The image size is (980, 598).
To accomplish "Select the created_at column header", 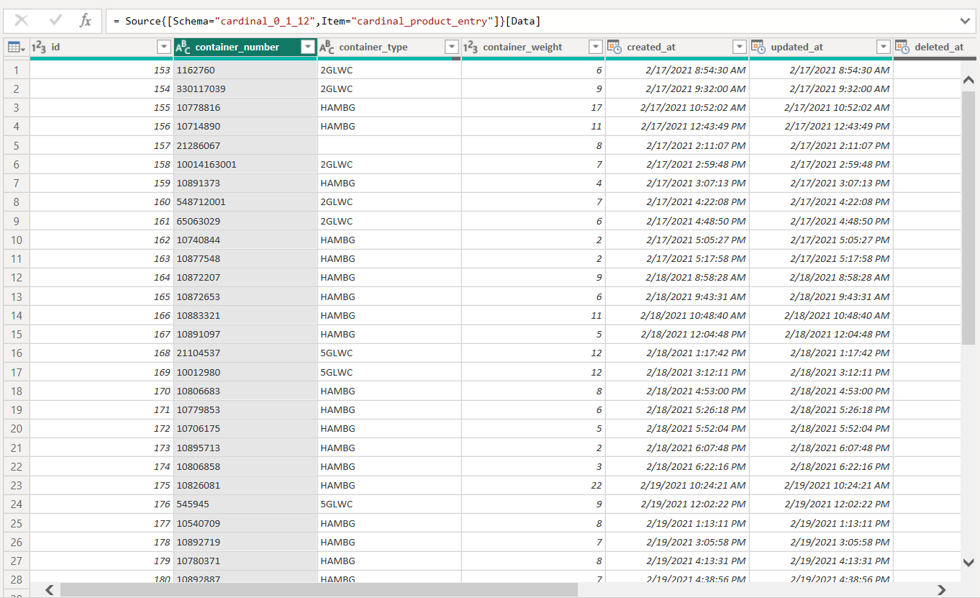I will pos(677,47).
